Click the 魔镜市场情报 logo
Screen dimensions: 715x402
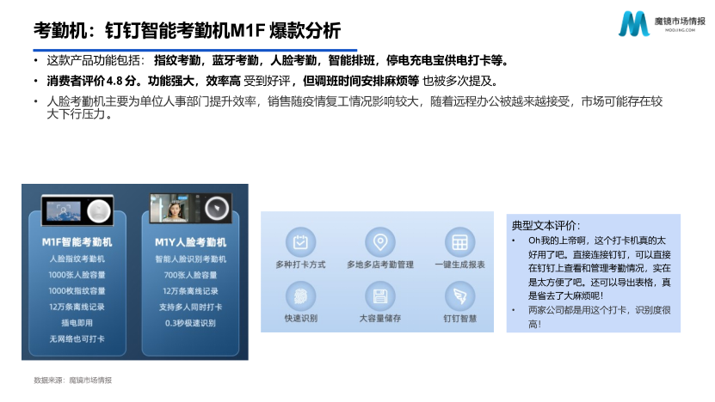point(662,23)
